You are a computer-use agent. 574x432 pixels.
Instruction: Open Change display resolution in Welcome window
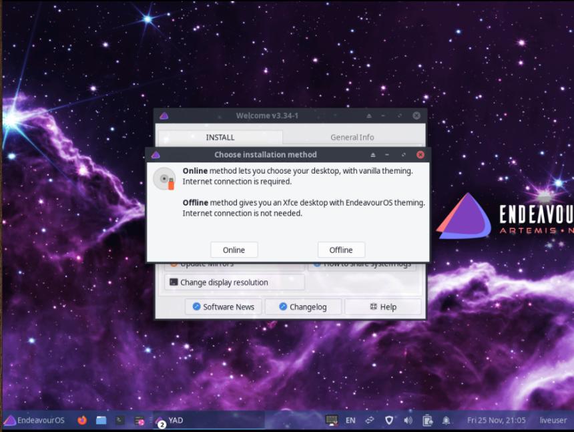pyautogui.click(x=234, y=282)
